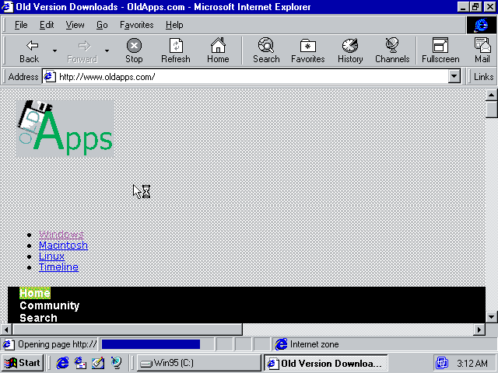The width and height of the screenshot is (498, 373).
Task: Open the Mail toolbar button
Action: (x=482, y=51)
